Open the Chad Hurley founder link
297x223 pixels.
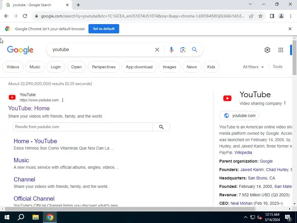click(x=277, y=170)
